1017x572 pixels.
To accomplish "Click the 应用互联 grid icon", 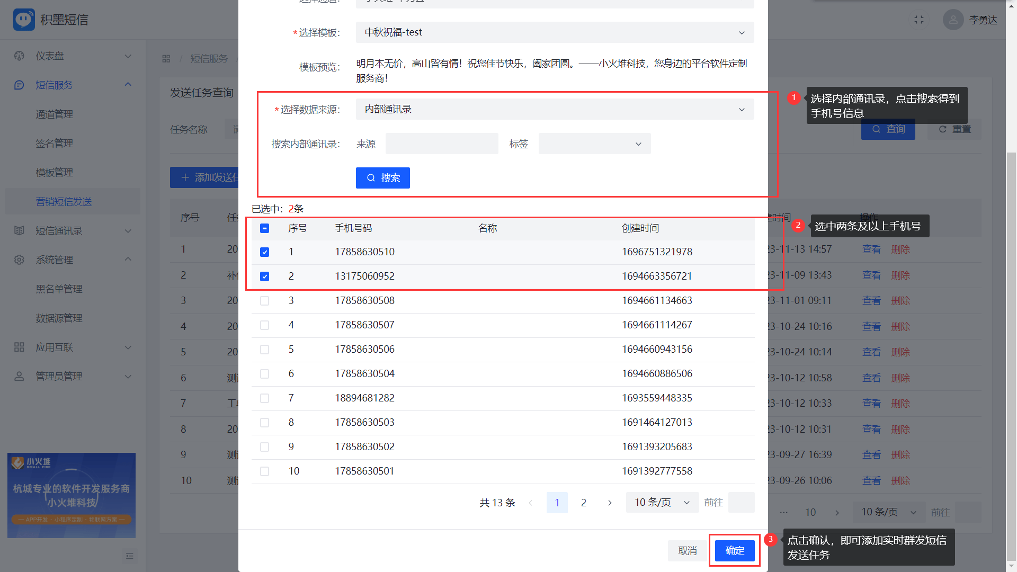I will click(x=19, y=347).
